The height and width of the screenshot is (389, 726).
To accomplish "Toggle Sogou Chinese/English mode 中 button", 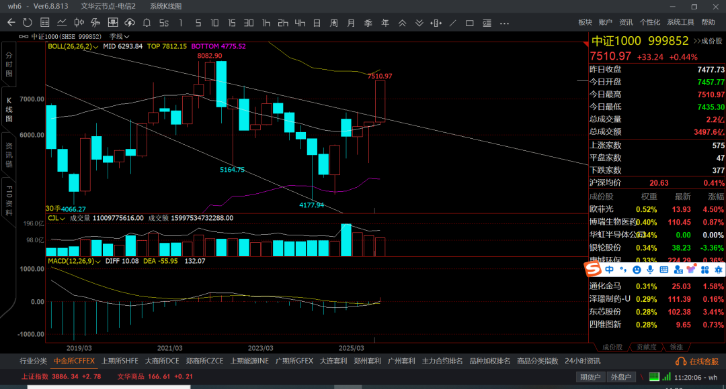I will (609, 270).
